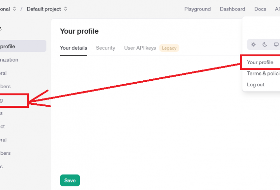
Task: Open the User API keys tab
Action: tap(140, 48)
